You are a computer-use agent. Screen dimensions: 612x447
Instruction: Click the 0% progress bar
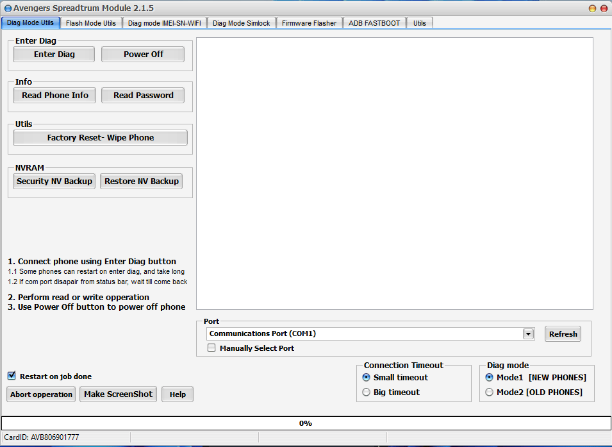(306, 423)
